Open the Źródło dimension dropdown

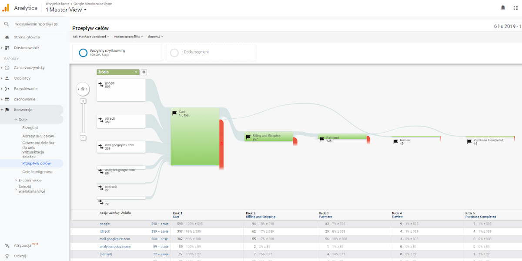(x=118, y=72)
